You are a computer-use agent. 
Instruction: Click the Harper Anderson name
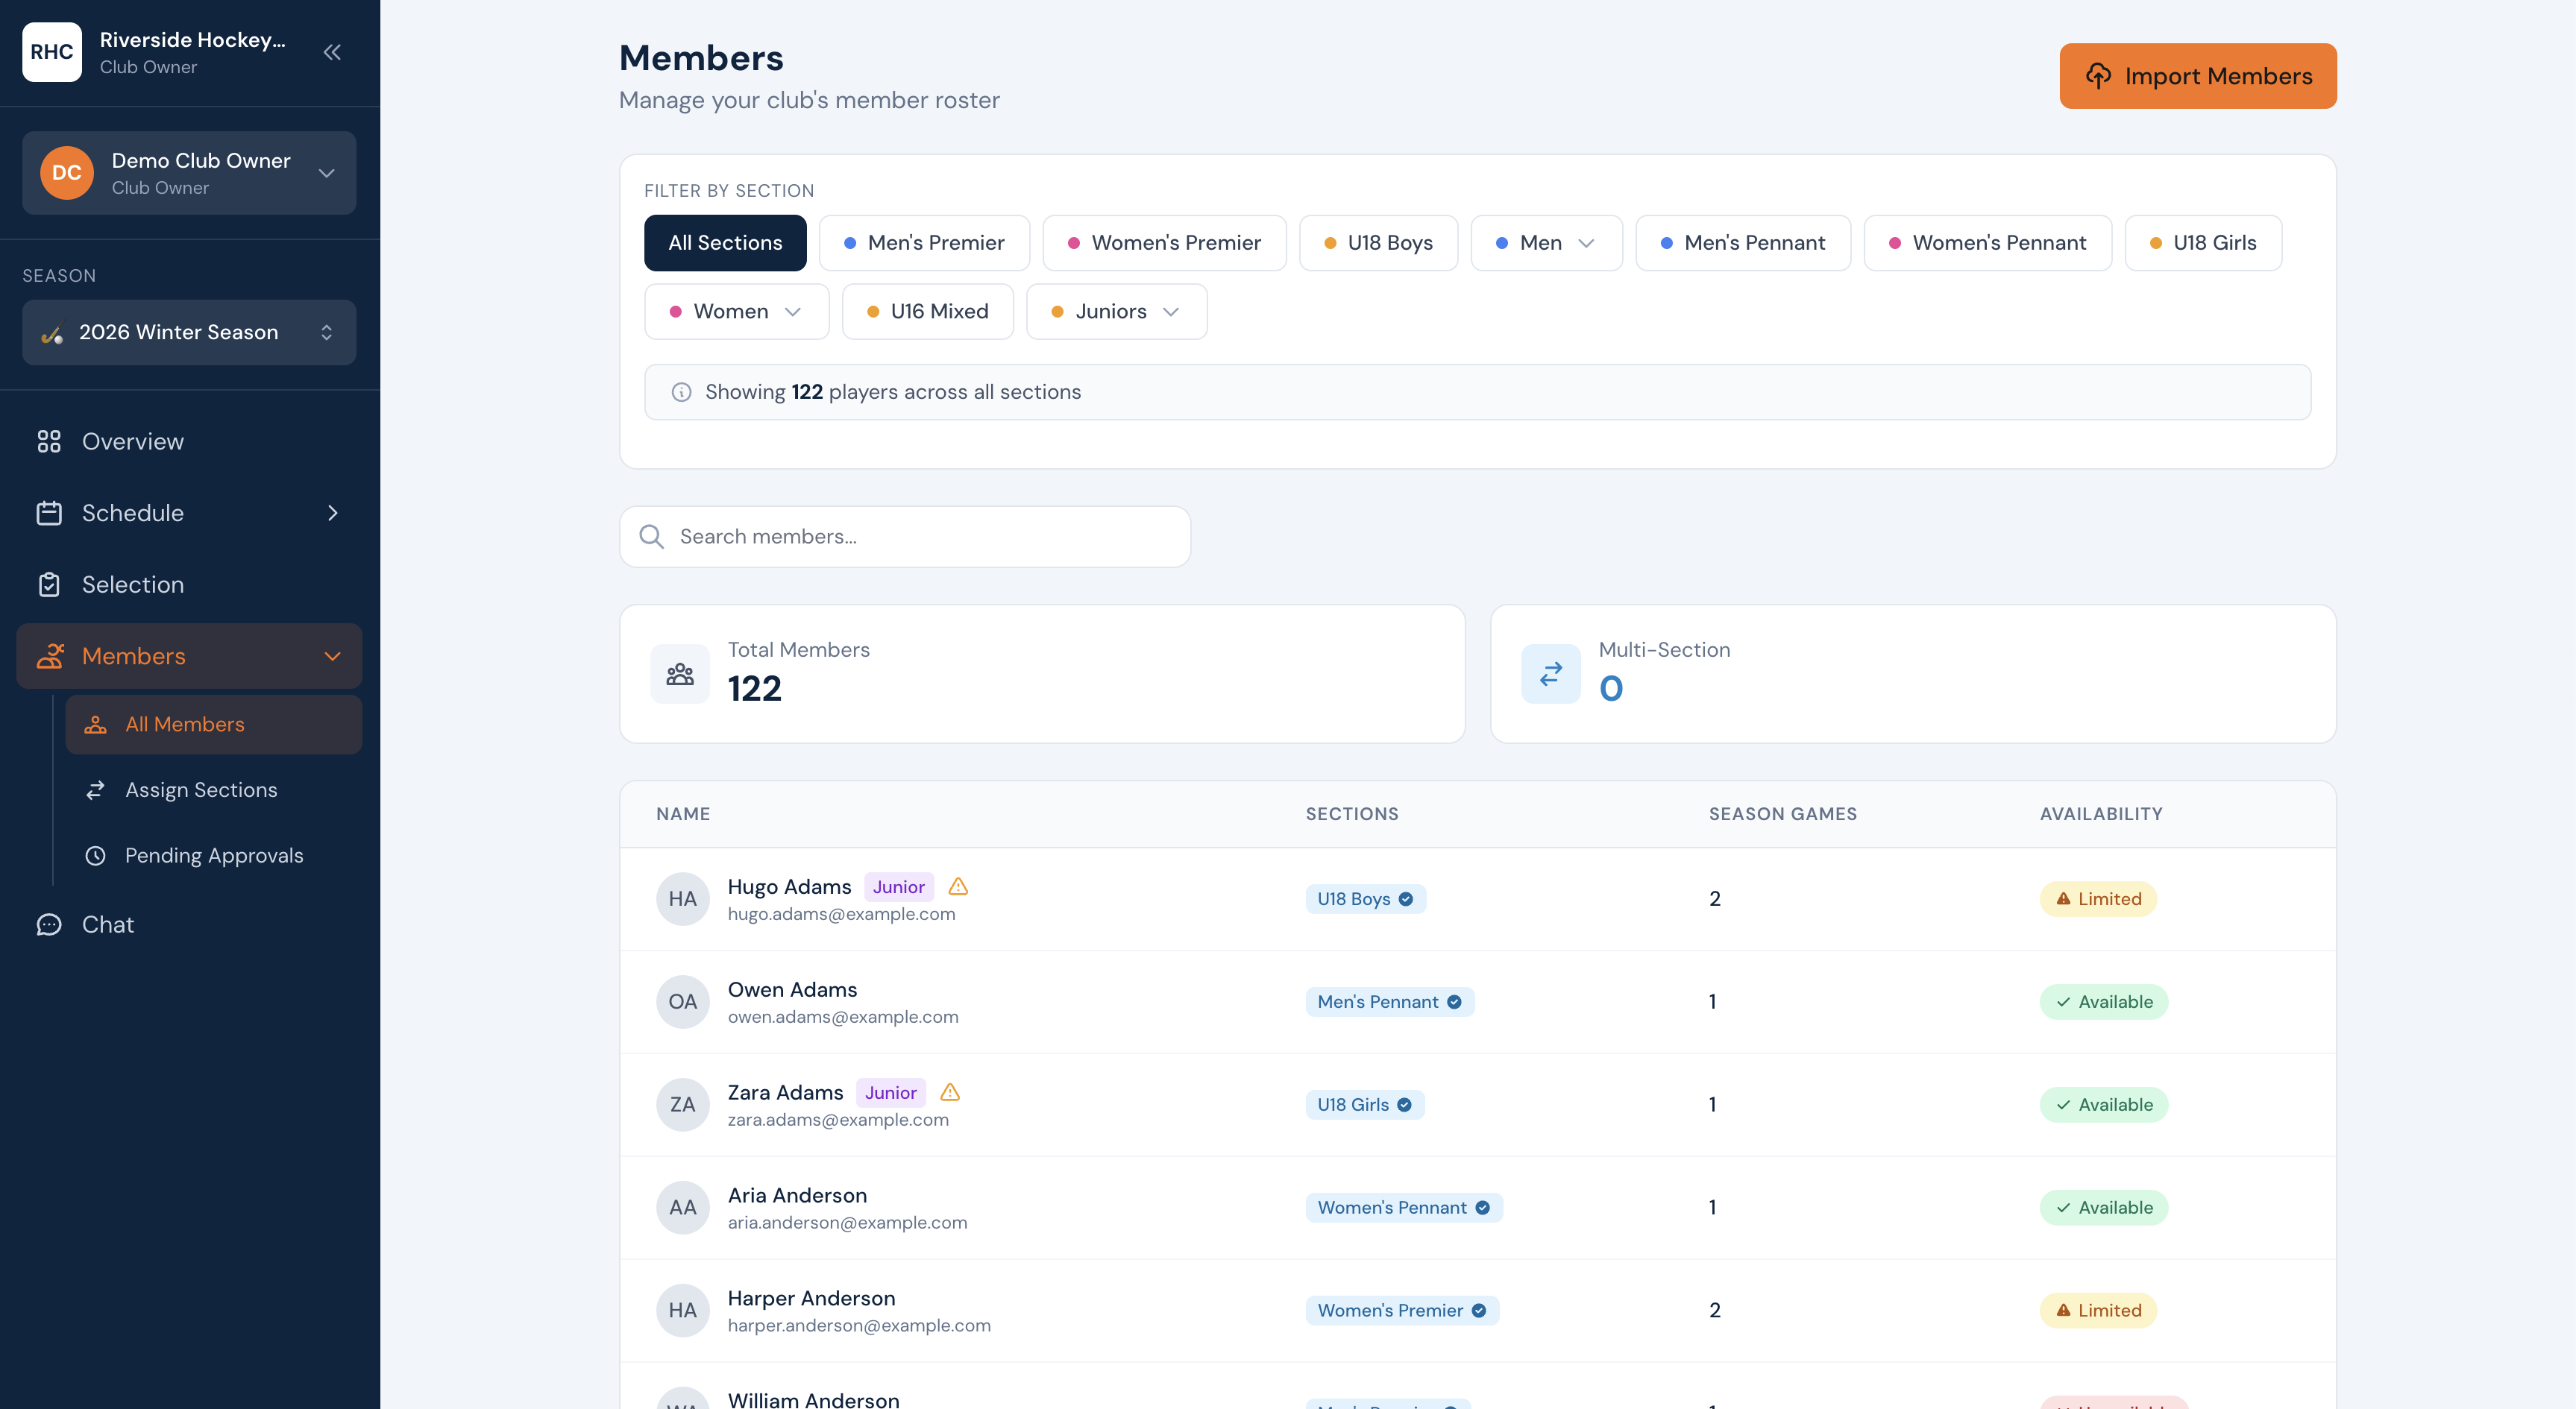pos(811,1298)
